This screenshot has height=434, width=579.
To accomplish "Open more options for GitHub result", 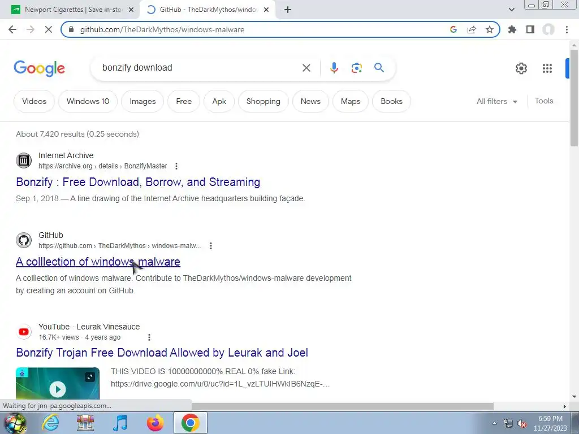I will pyautogui.click(x=210, y=246).
